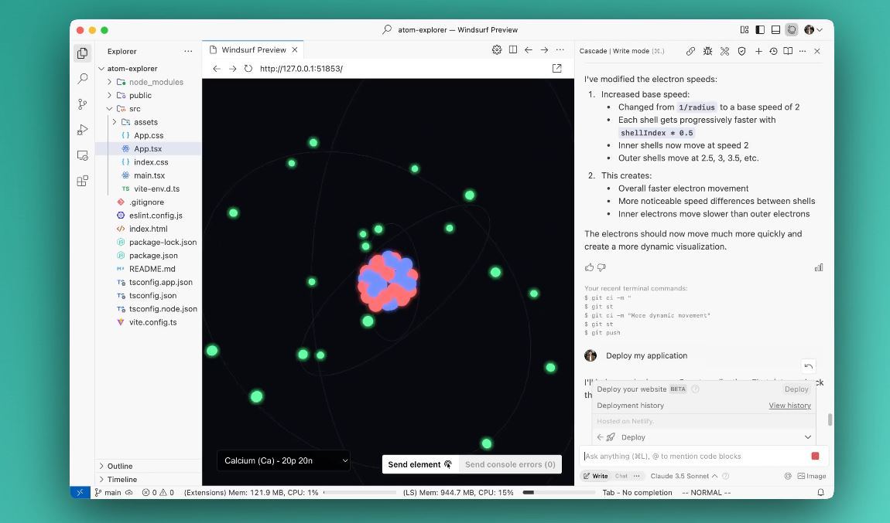890x523 pixels.
Task: Open preview editor more actions
Action: tap(560, 50)
